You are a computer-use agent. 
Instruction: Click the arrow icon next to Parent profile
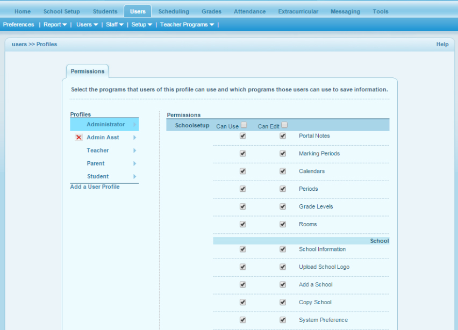134,163
